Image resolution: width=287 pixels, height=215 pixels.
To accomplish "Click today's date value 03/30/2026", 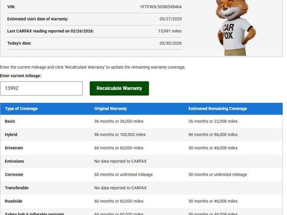I will pyautogui.click(x=171, y=43).
